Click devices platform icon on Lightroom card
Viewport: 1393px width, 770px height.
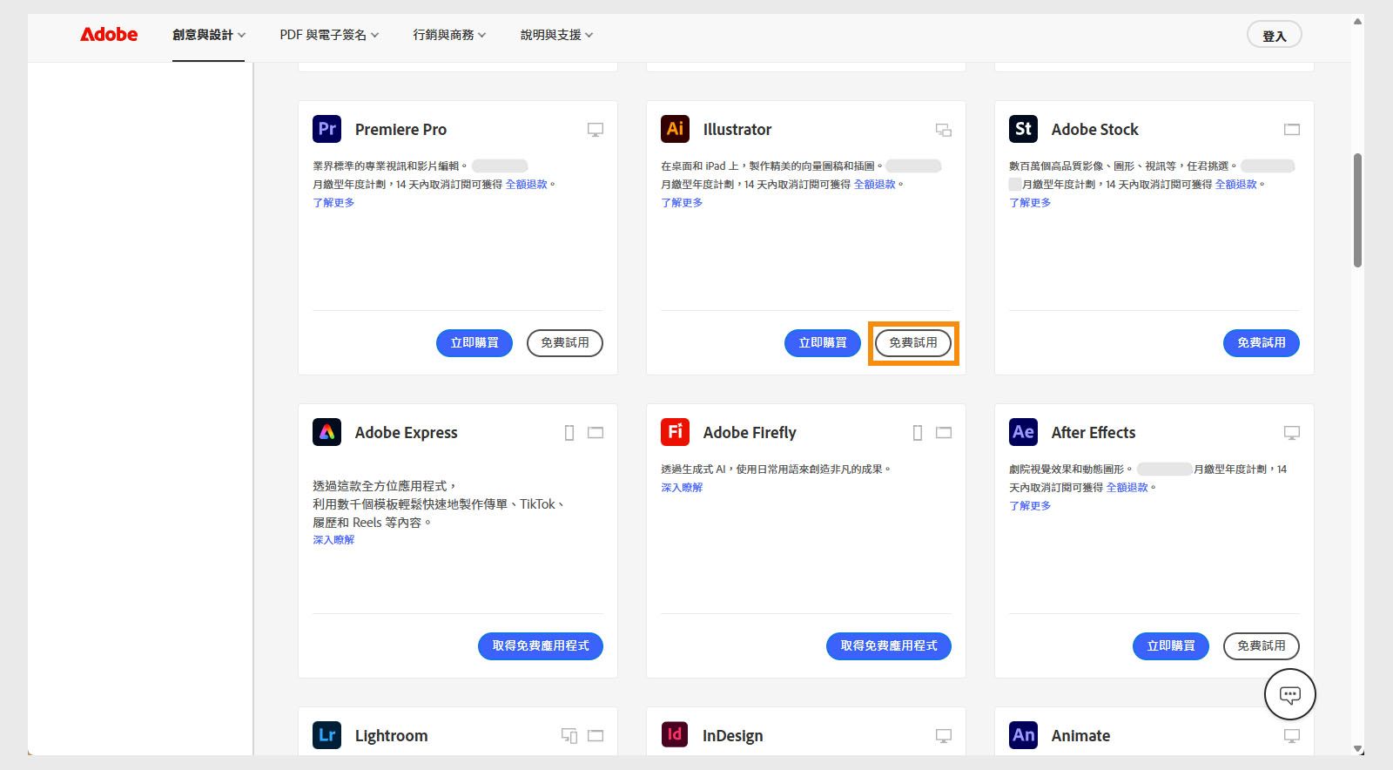(569, 736)
